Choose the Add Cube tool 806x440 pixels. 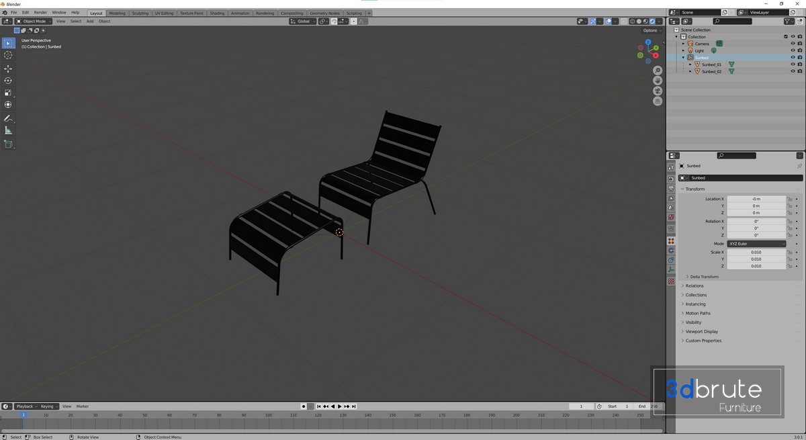pyautogui.click(x=8, y=144)
